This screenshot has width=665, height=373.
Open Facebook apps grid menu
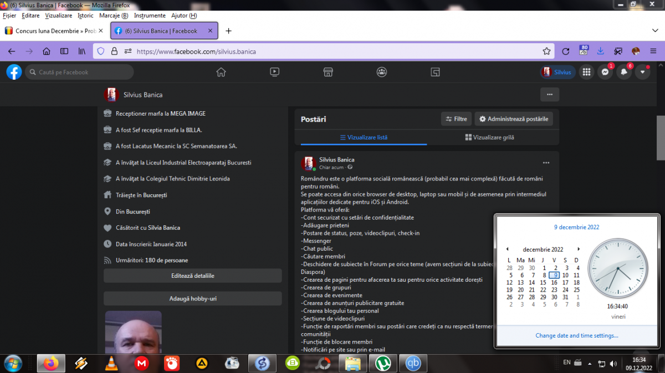pyautogui.click(x=586, y=72)
